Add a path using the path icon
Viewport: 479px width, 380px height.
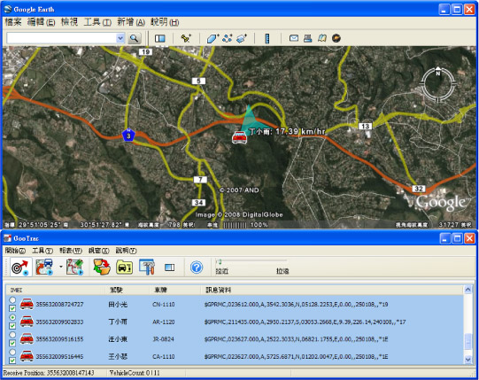228,38
